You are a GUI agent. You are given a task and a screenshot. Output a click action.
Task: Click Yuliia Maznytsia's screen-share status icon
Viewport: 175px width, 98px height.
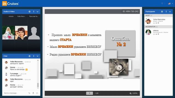tap(154, 23)
